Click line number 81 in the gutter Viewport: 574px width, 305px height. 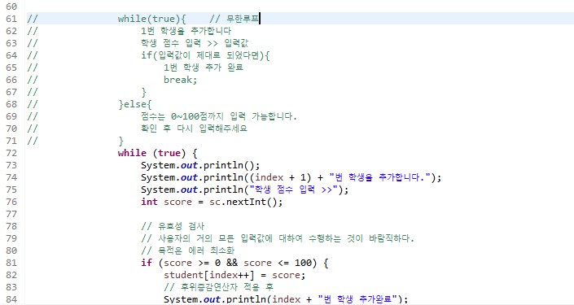point(11,263)
